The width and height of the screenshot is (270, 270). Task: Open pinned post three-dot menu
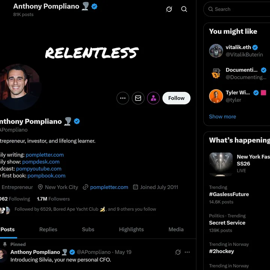187,252
